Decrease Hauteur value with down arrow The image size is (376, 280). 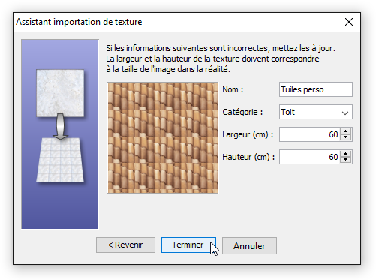point(346,160)
